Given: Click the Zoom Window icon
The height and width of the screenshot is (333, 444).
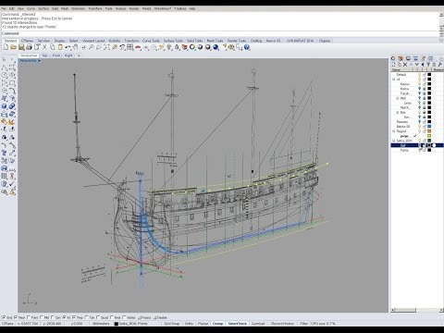Looking at the screenshot, I should tap(99, 47).
